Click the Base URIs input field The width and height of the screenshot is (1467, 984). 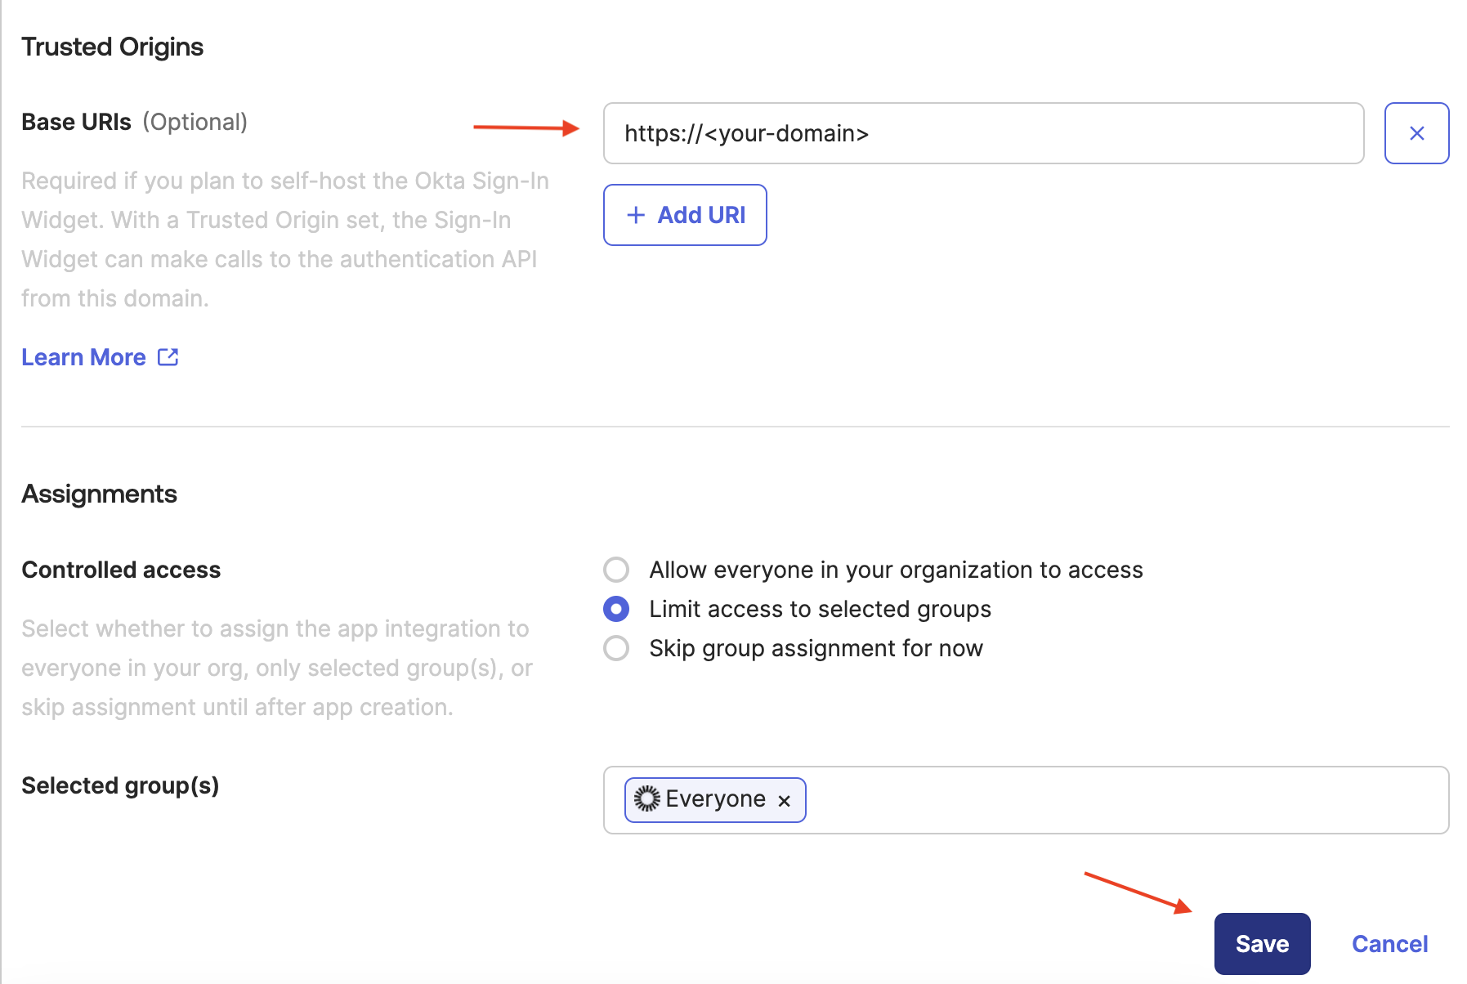click(981, 133)
